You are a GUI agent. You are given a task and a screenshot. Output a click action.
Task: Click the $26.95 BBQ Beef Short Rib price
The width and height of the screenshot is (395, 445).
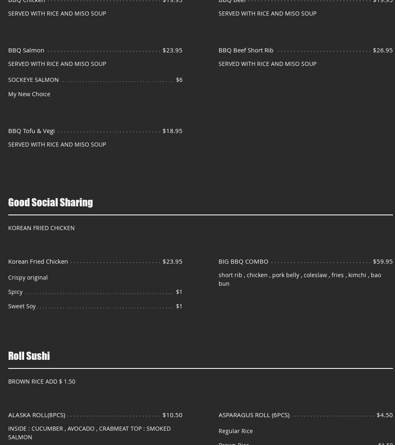[x=382, y=50]
